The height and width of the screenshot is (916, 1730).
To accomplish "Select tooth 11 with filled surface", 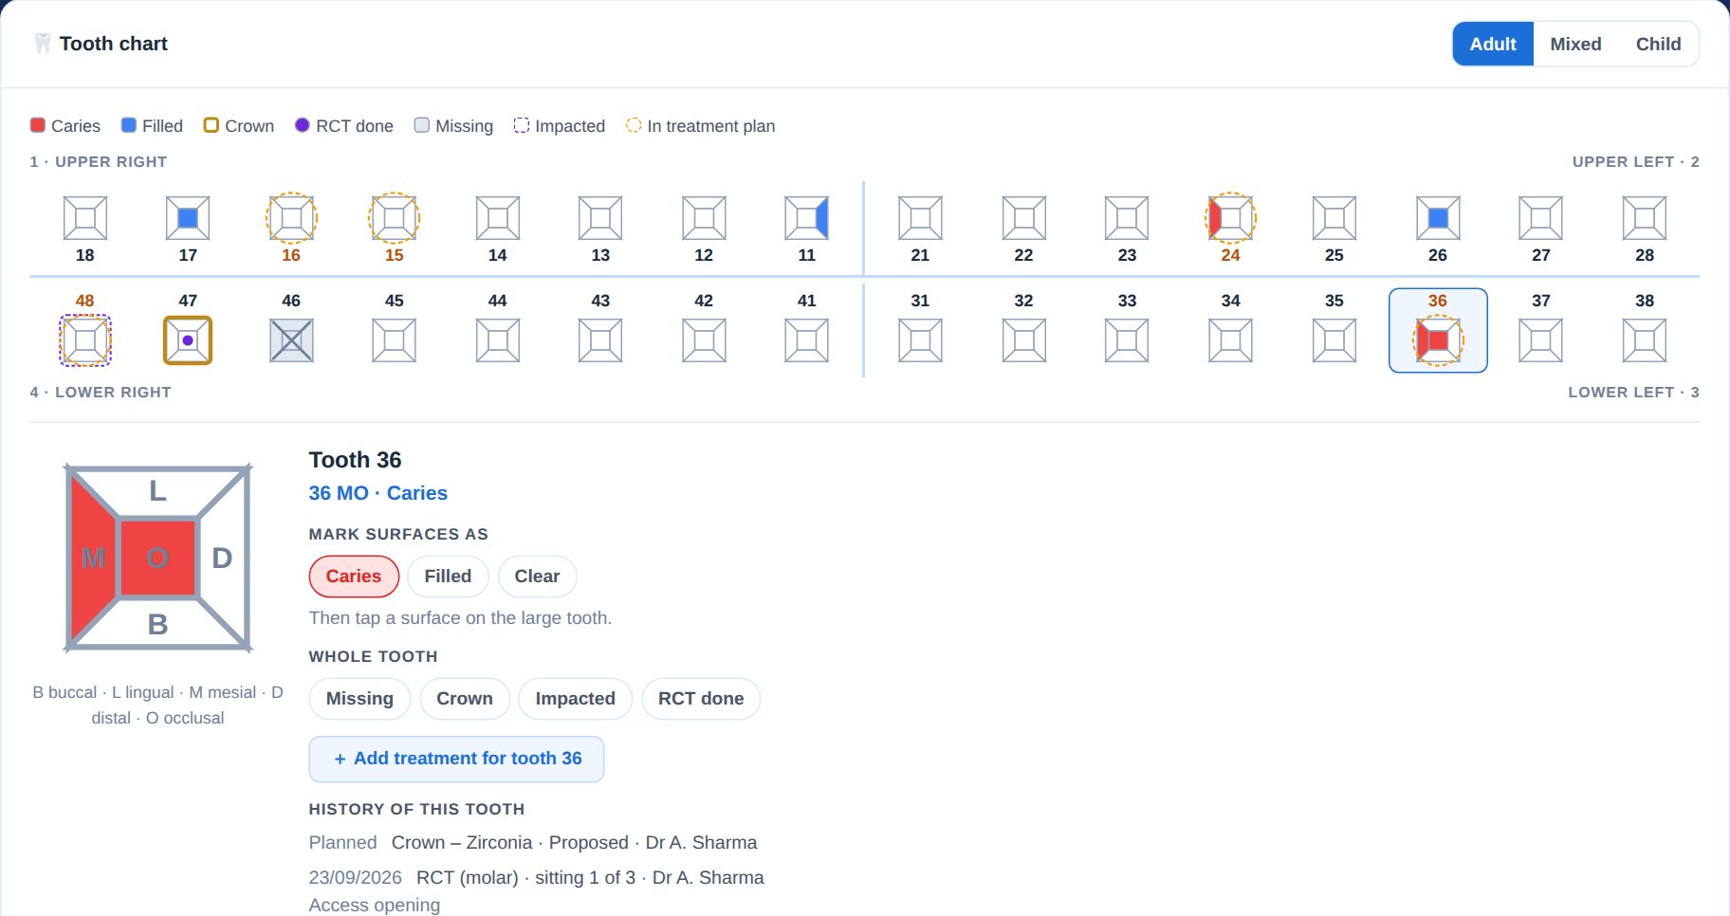I will click(807, 219).
